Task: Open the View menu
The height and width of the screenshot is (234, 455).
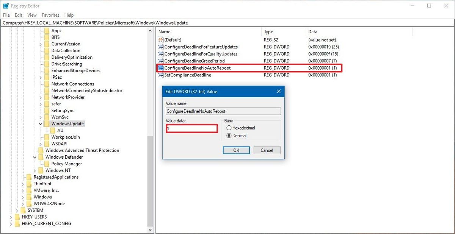Action: pyautogui.click(x=32, y=15)
